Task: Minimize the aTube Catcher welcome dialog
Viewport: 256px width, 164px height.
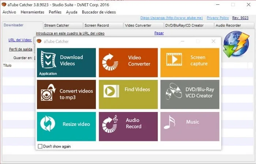Action: click(182, 41)
